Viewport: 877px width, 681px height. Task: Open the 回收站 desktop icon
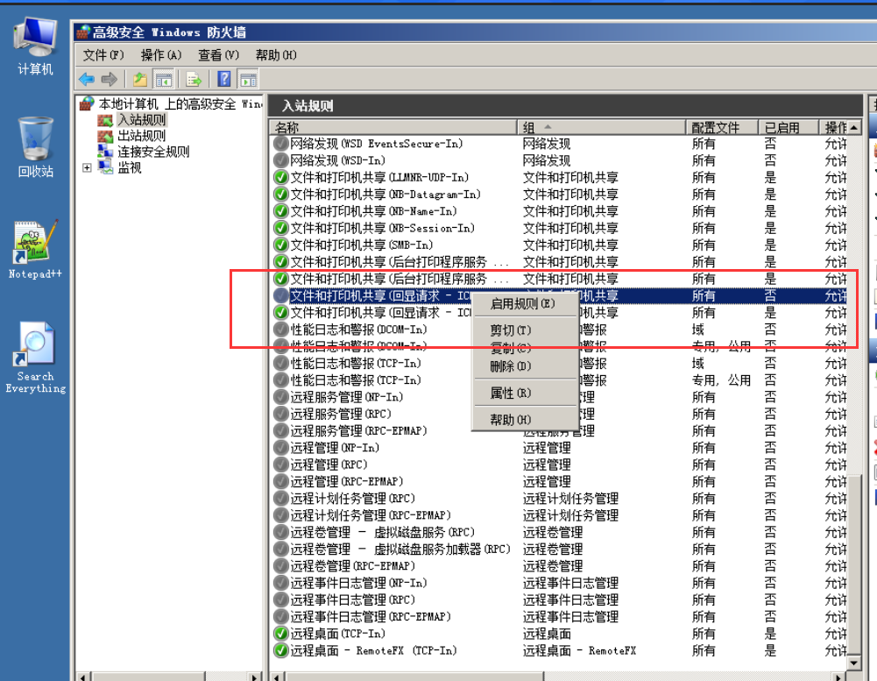(35, 148)
